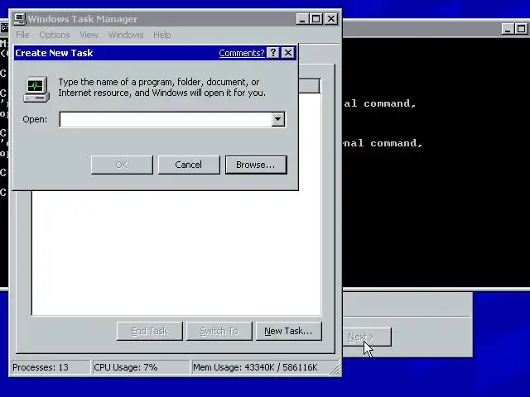Click the command prompt title bar icon
The height and width of the screenshot is (397, 530).
point(4,27)
